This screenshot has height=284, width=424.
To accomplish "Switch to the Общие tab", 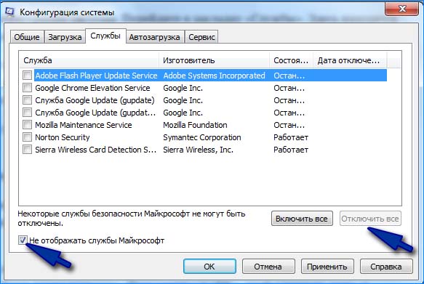I will point(27,37).
